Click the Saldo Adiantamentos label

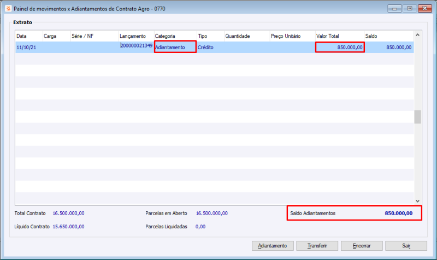coord(312,213)
